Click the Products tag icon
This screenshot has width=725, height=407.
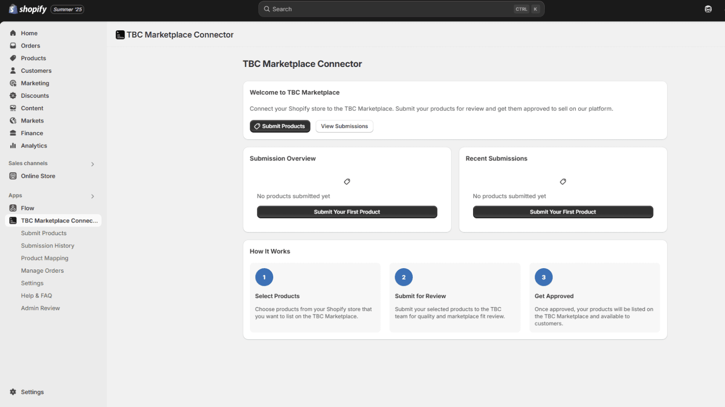tap(13, 58)
